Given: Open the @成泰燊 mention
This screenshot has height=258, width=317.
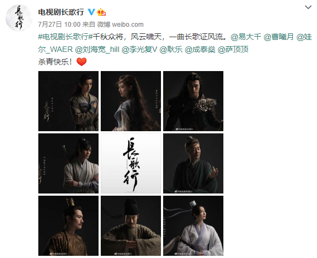Looking at the screenshot, I should pyautogui.click(x=200, y=49).
